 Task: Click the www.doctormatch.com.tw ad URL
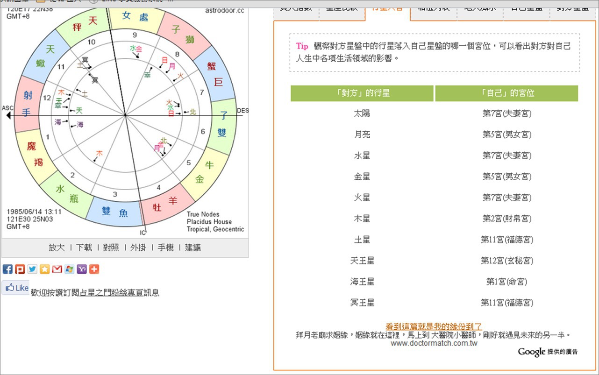tap(434, 343)
